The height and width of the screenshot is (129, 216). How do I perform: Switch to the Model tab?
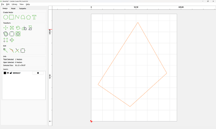[13, 8]
